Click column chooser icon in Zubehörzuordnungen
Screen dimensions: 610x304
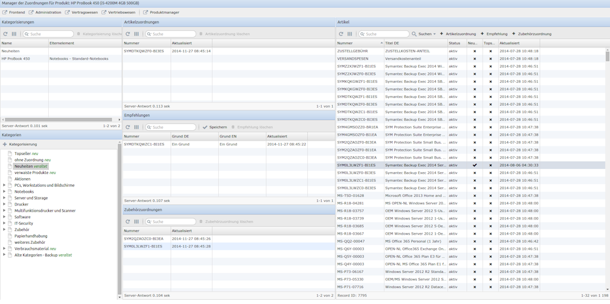(x=137, y=222)
